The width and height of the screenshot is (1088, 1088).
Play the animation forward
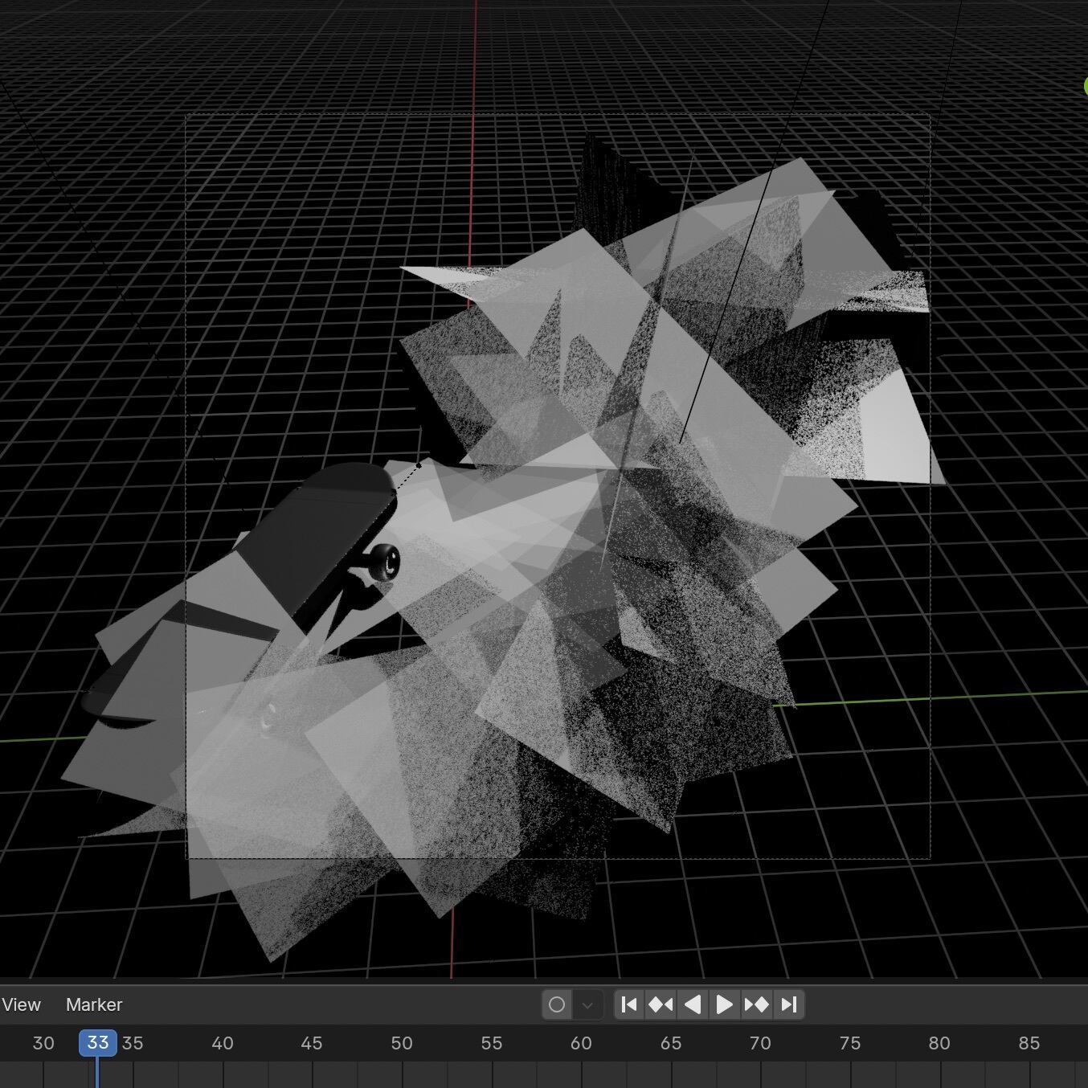[724, 1004]
